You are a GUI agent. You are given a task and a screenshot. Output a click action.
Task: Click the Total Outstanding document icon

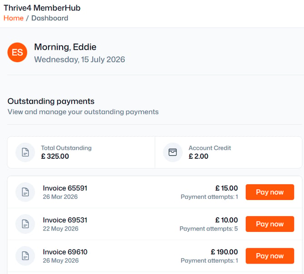click(x=25, y=152)
